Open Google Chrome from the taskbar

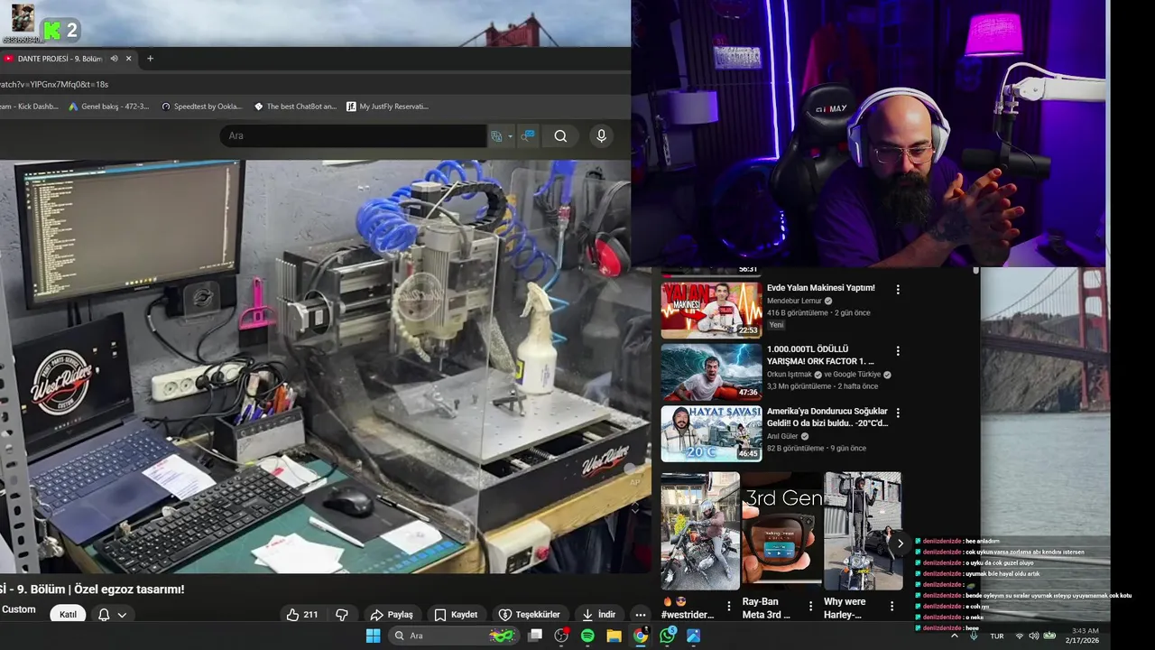point(641,636)
